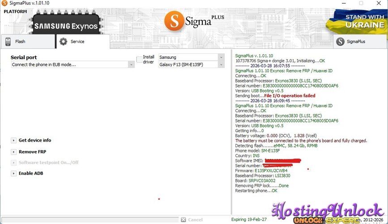This screenshot has height=224, width=388.
Task: Toggle the Install driver checkbox
Action: 139,60
